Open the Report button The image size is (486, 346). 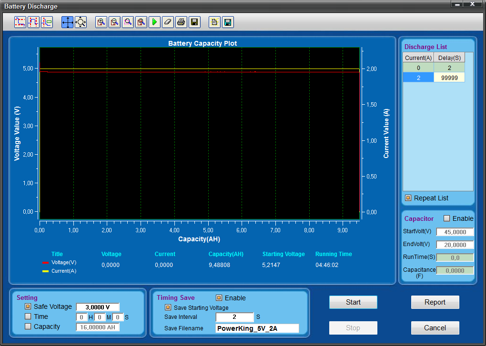click(435, 302)
